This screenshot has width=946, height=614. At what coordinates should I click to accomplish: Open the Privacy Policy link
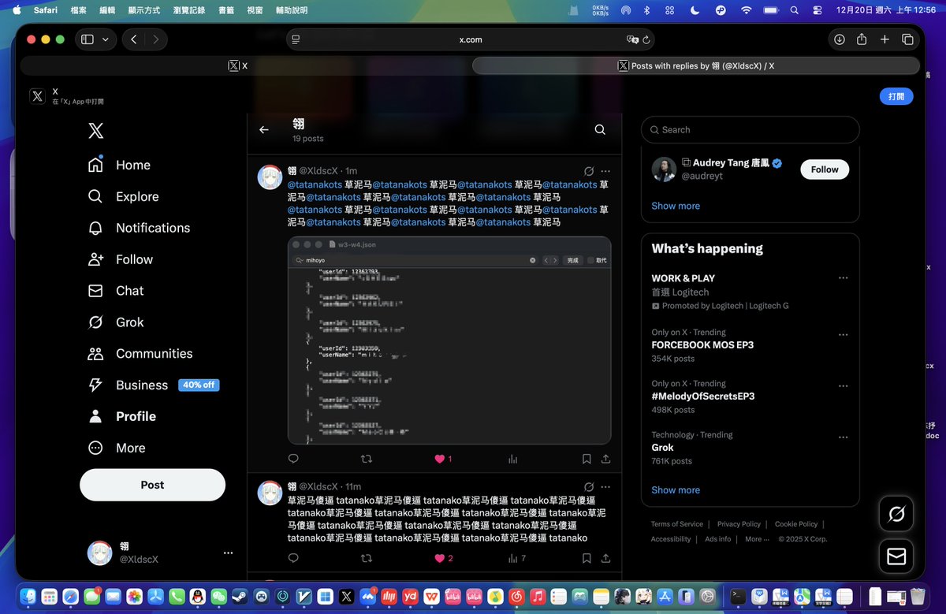tap(739, 524)
